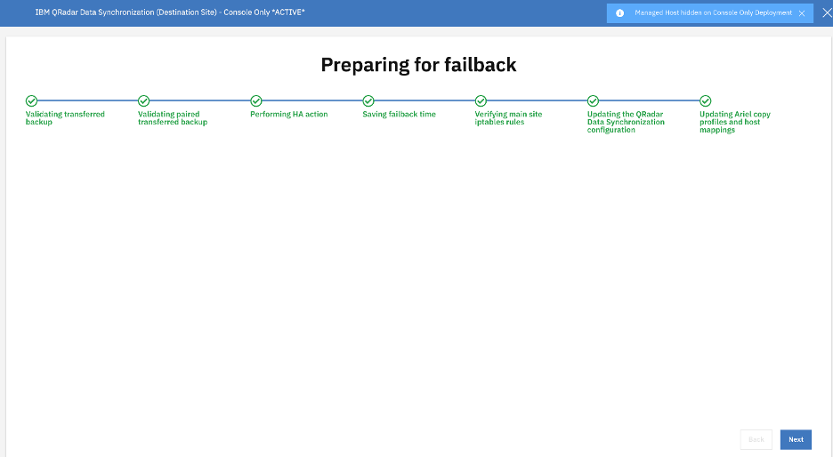Click the Verifying main site iptables checkmark
Screen dimensions: 833x457
(481, 100)
